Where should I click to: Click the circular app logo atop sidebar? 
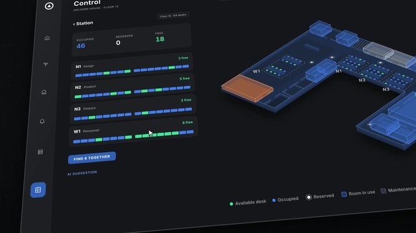click(x=49, y=6)
